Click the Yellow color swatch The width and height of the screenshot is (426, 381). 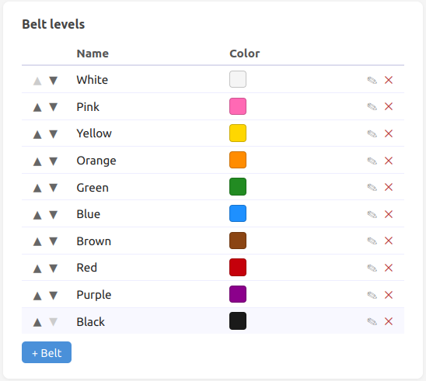pos(238,133)
